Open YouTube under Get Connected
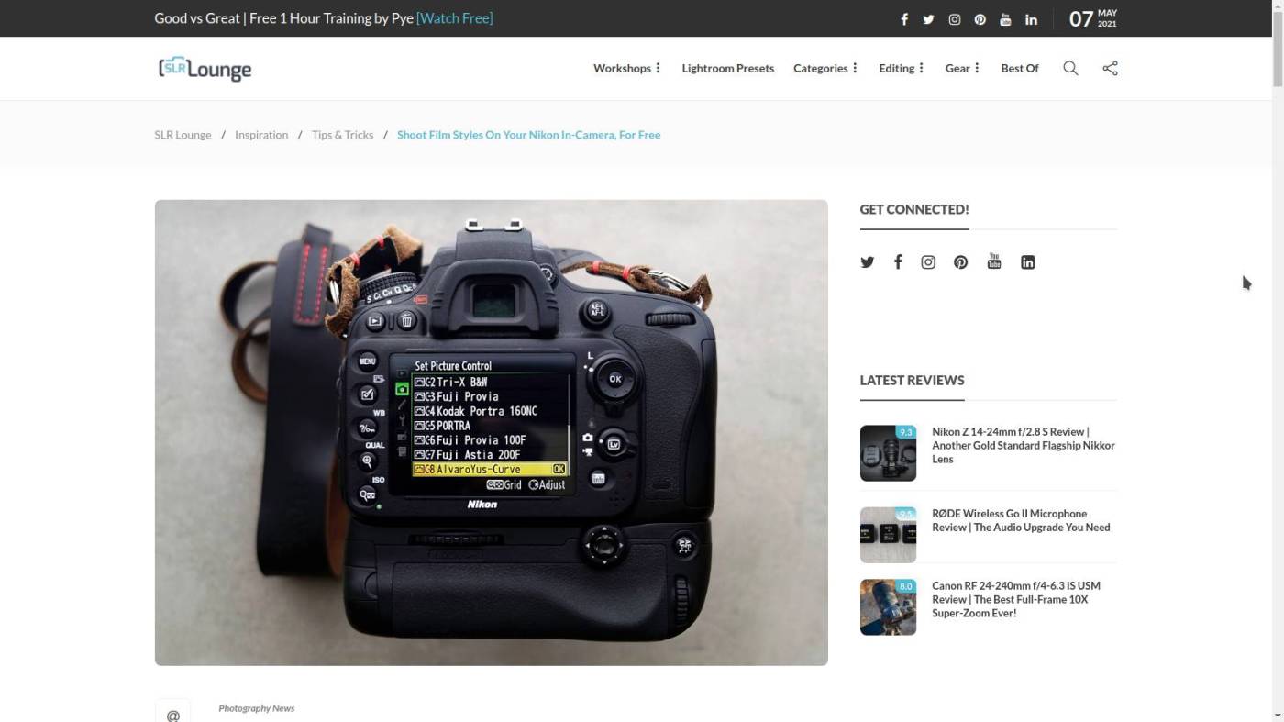The image size is (1284, 722). [x=994, y=262]
